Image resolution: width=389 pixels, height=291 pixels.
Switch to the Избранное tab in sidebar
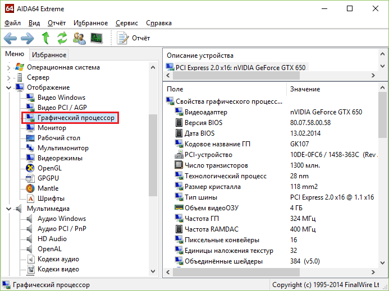(49, 55)
